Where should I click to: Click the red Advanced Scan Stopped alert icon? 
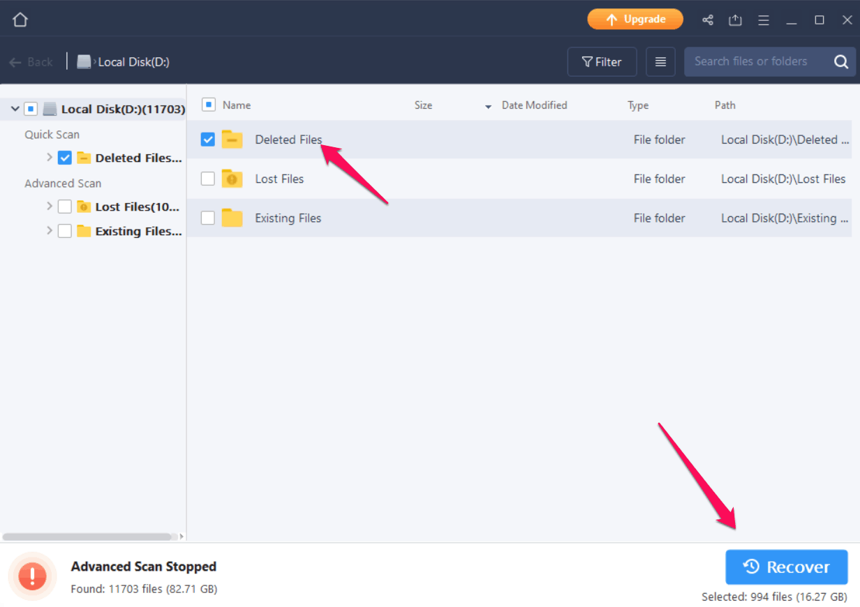(32, 576)
